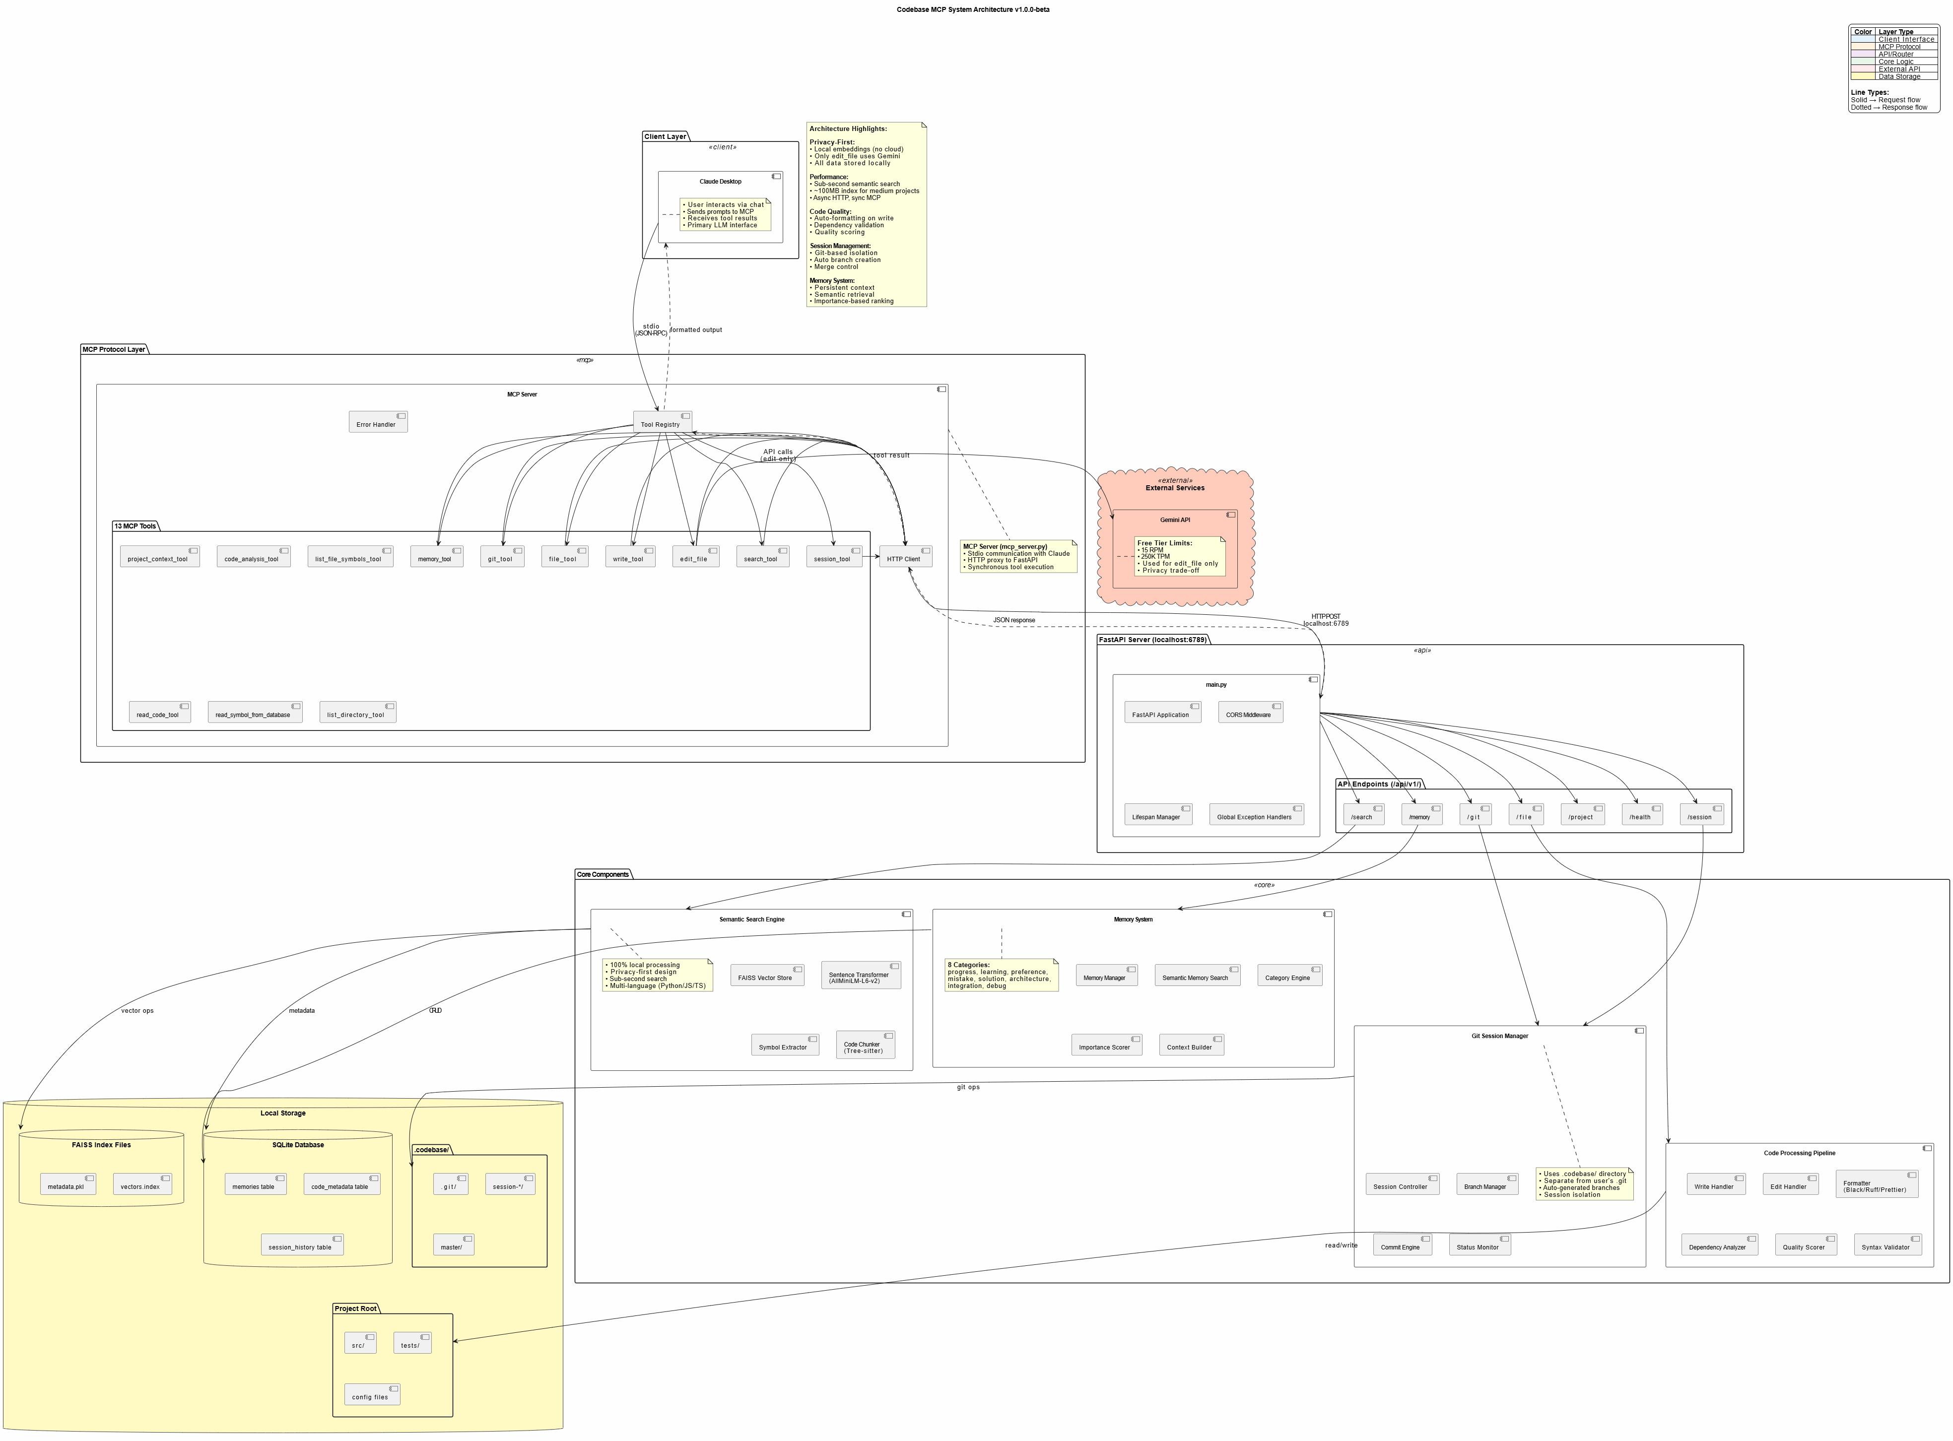Select the 13 MCP Tools package tab
This screenshot has width=1953, height=1441.
pyautogui.click(x=135, y=526)
